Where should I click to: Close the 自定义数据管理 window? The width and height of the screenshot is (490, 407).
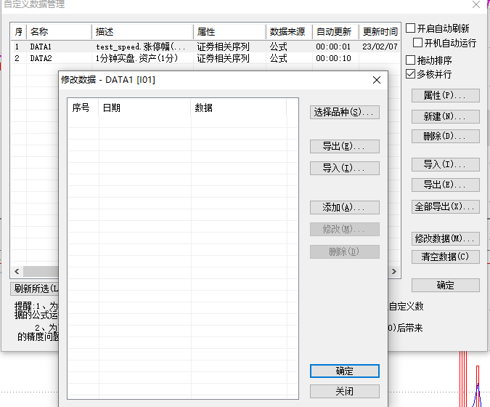click(x=476, y=4)
